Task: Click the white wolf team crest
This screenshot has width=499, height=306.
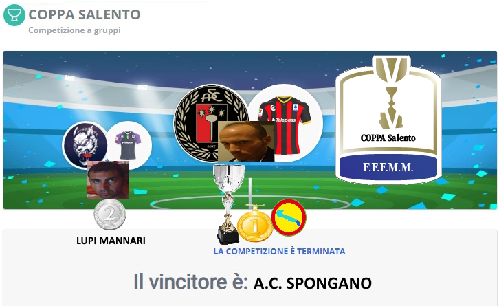Action: tap(85, 145)
